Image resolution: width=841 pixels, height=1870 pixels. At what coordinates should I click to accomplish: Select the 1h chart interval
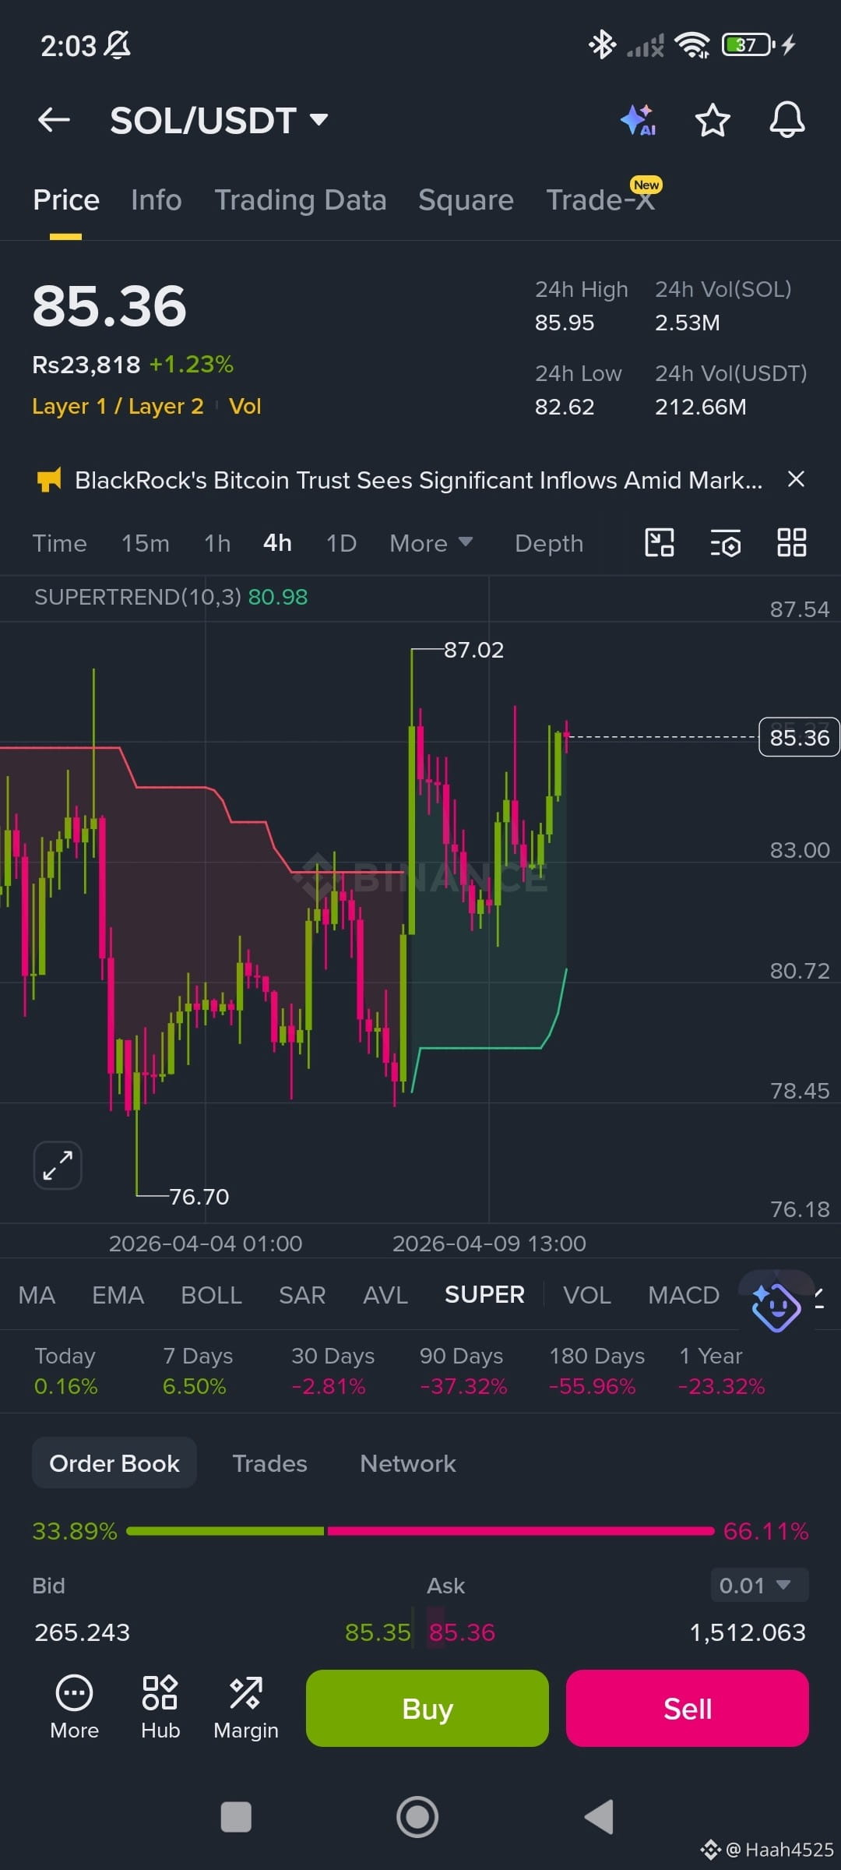[217, 543]
